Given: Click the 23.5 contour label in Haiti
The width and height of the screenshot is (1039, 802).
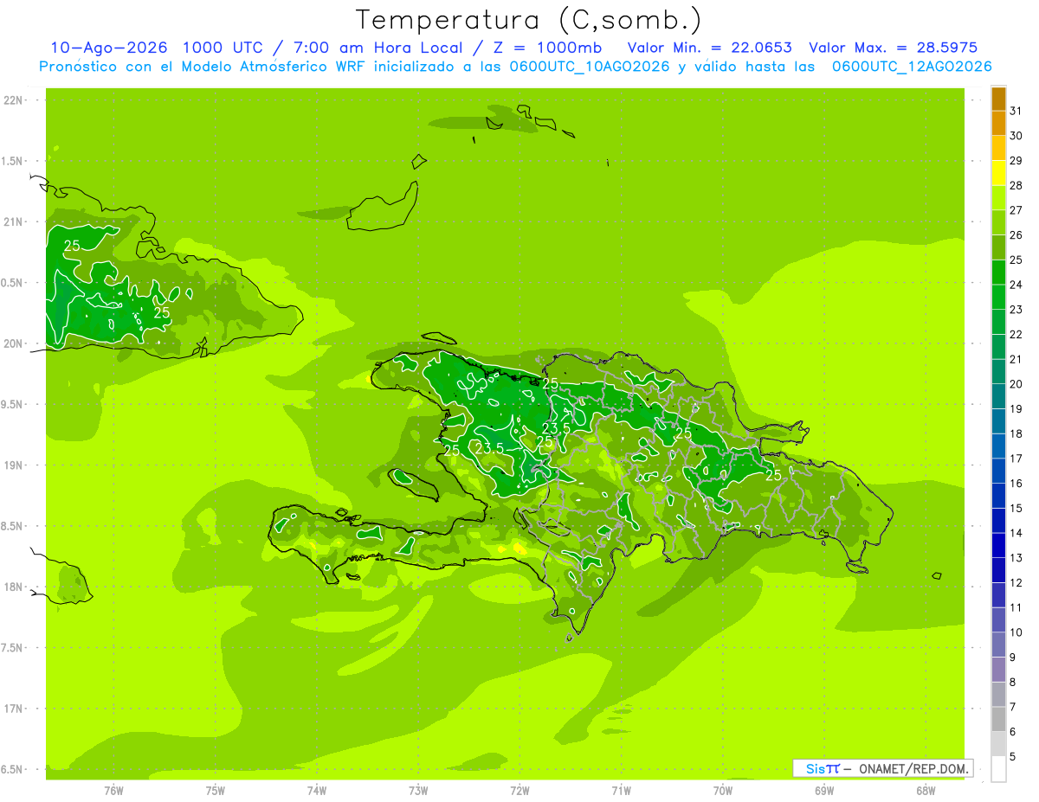Looking at the screenshot, I should (489, 447).
